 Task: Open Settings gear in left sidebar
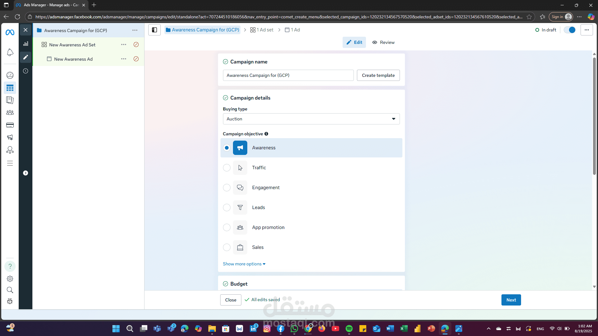pos(10,279)
